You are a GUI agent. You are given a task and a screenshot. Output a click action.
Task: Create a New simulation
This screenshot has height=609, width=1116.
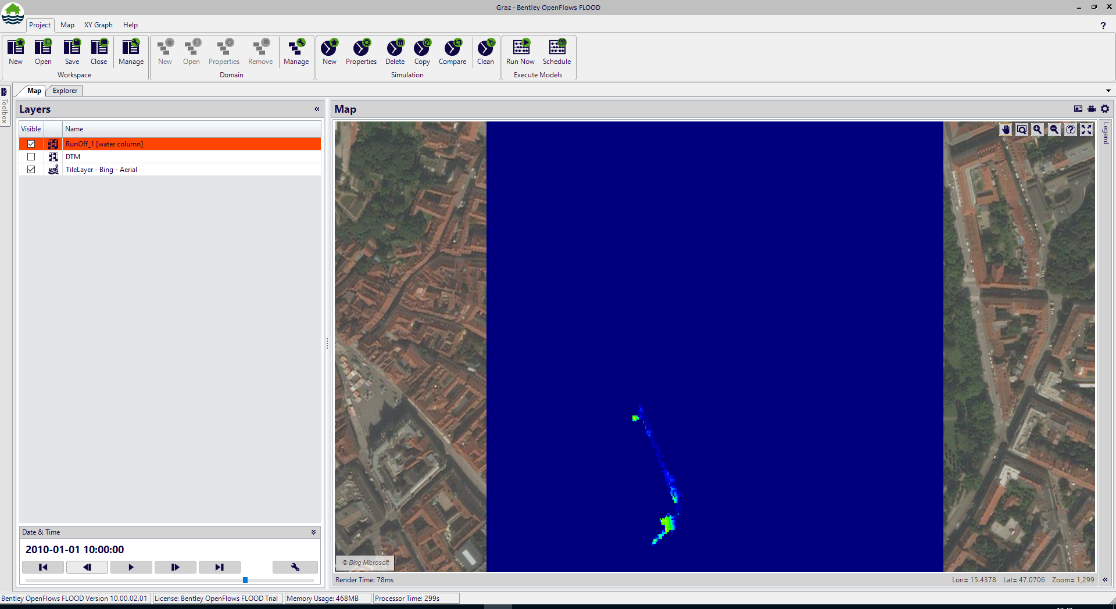(330, 52)
